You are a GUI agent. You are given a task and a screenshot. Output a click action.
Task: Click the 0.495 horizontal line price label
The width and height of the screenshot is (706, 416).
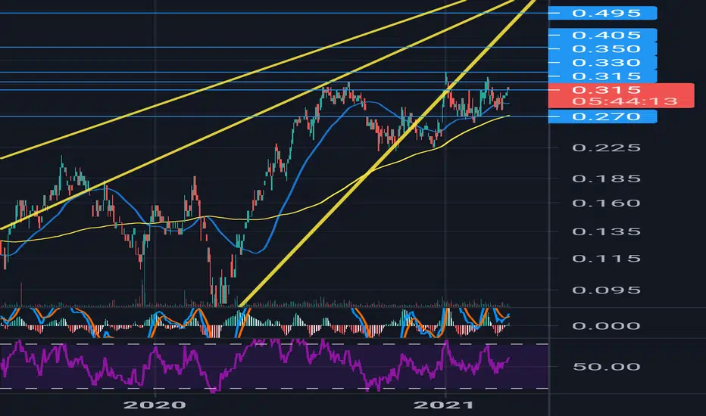[x=602, y=13]
